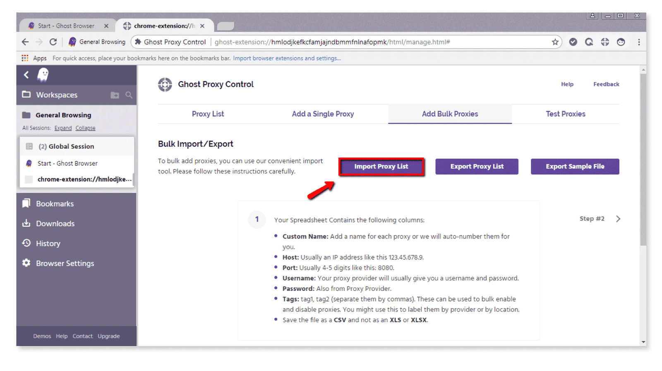
Task: Open the General Browsing identity icon
Action: click(x=72, y=42)
